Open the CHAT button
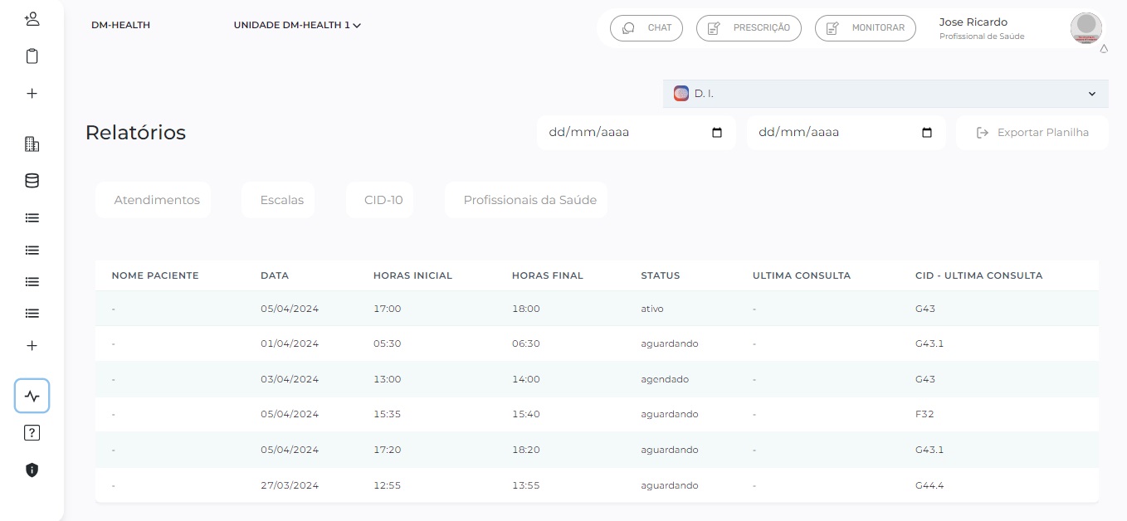 click(646, 27)
